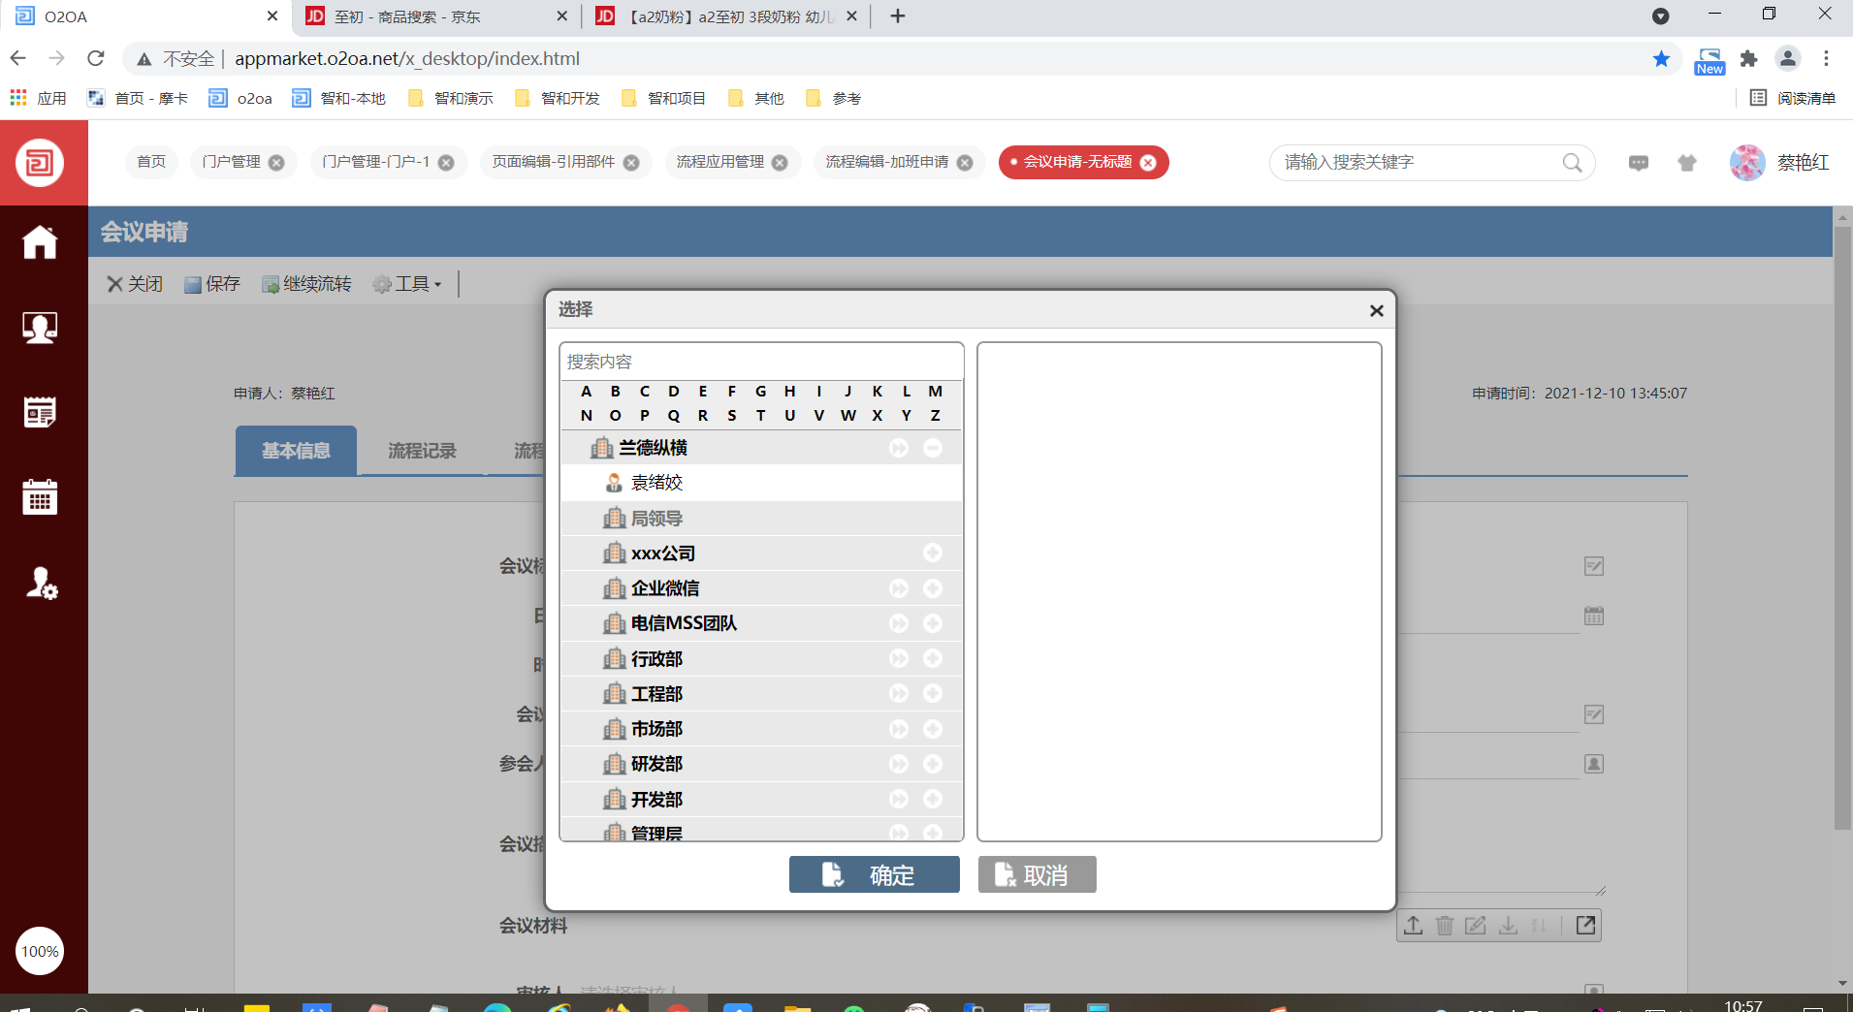Open the 工具 dropdown menu
The width and height of the screenshot is (1853, 1012).
408,284
